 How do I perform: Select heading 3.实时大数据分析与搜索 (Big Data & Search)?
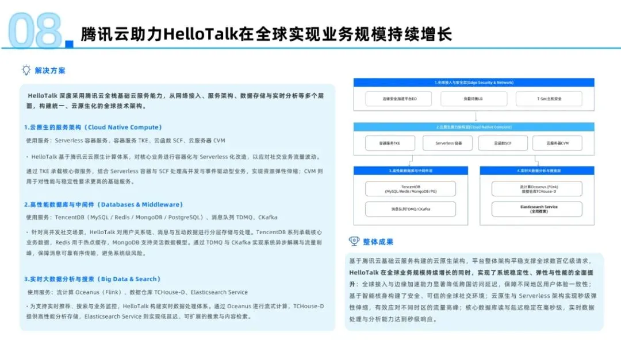point(92,279)
